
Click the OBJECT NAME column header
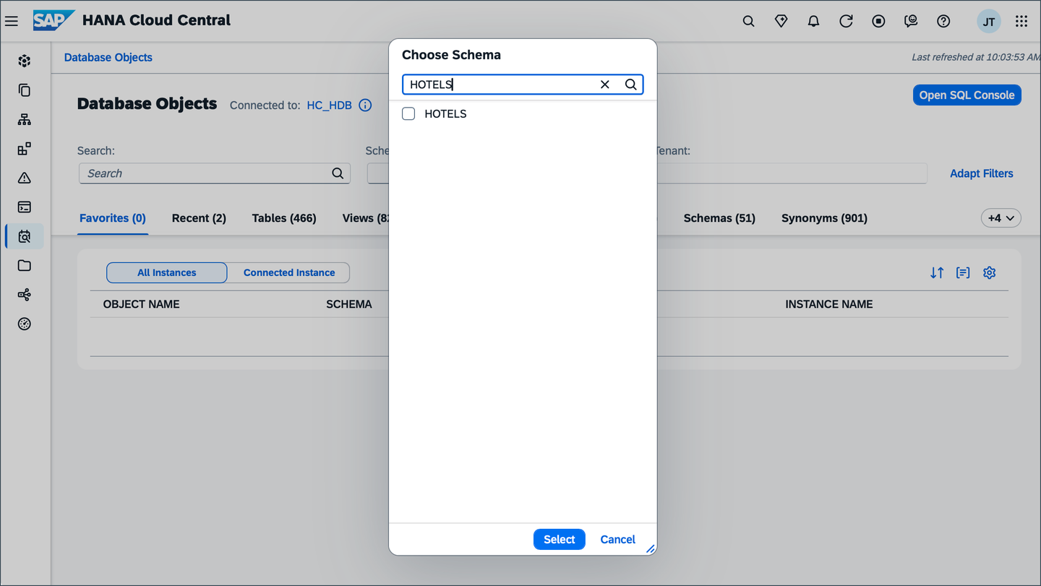point(142,304)
